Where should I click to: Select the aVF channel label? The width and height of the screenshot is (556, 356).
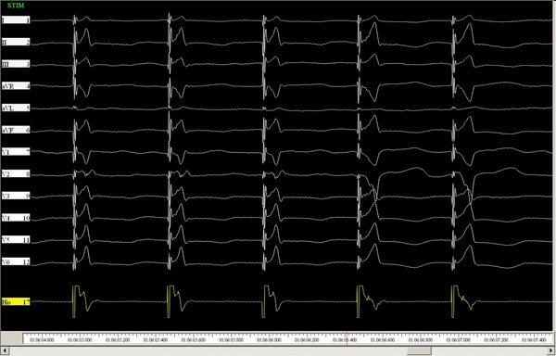pos(16,130)
